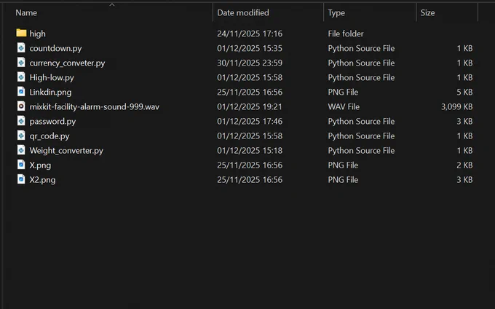
Task: Select file name countdown.py
Action: pos(55,48)
